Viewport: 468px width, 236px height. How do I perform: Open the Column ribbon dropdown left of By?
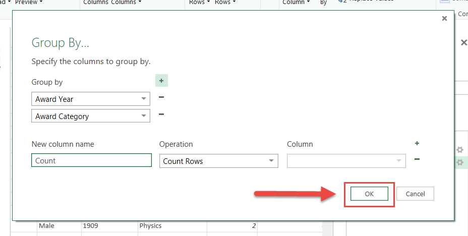[295, 3]
